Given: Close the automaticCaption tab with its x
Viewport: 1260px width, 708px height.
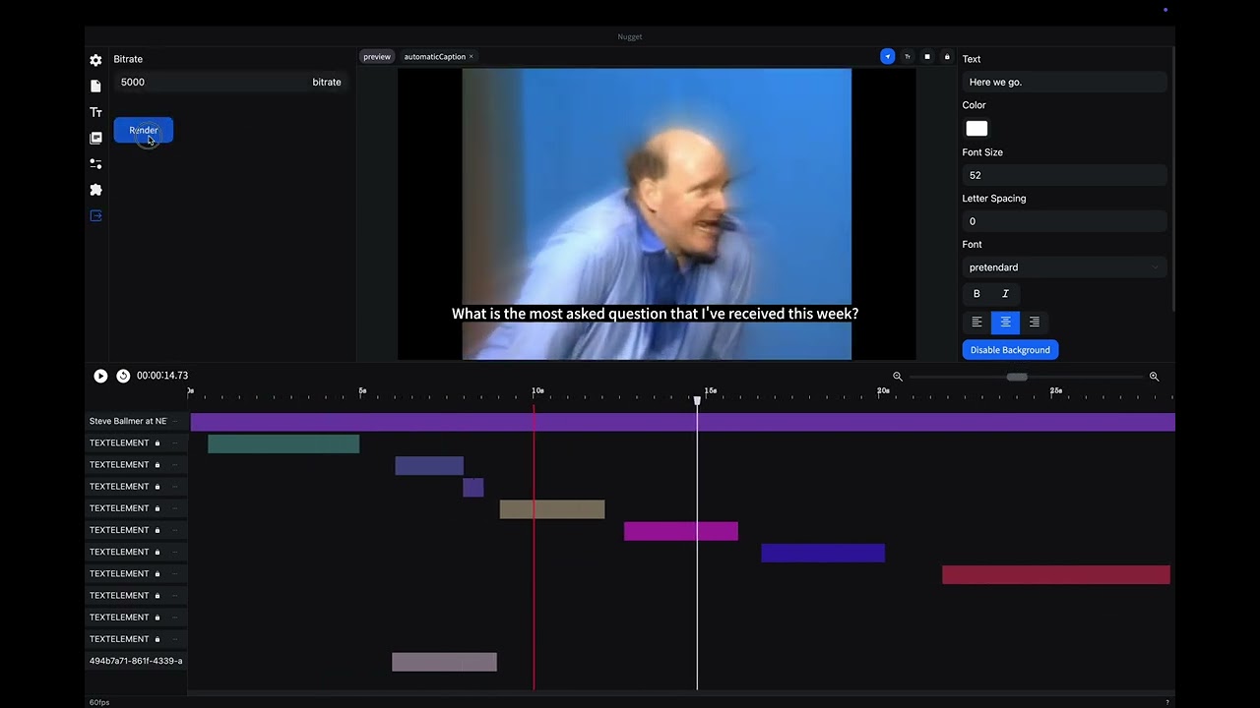Looking at the screenshot, I should (471, 57).
